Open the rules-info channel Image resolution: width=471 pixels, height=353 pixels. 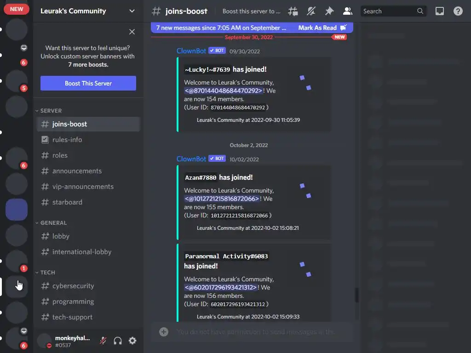point(88,140)
